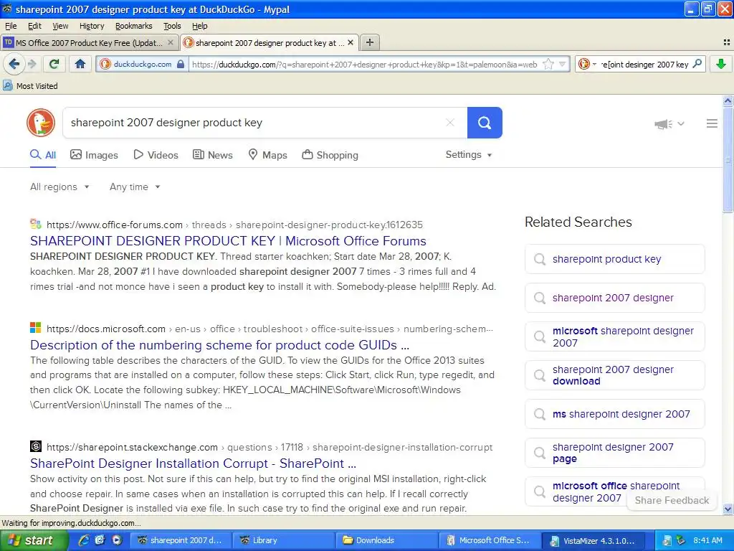This screenshot has width=734, height=551.
Task: Open SHAREPOINT DESIGNER PRODUCT KEY forum result
Action: coord(228,241)
